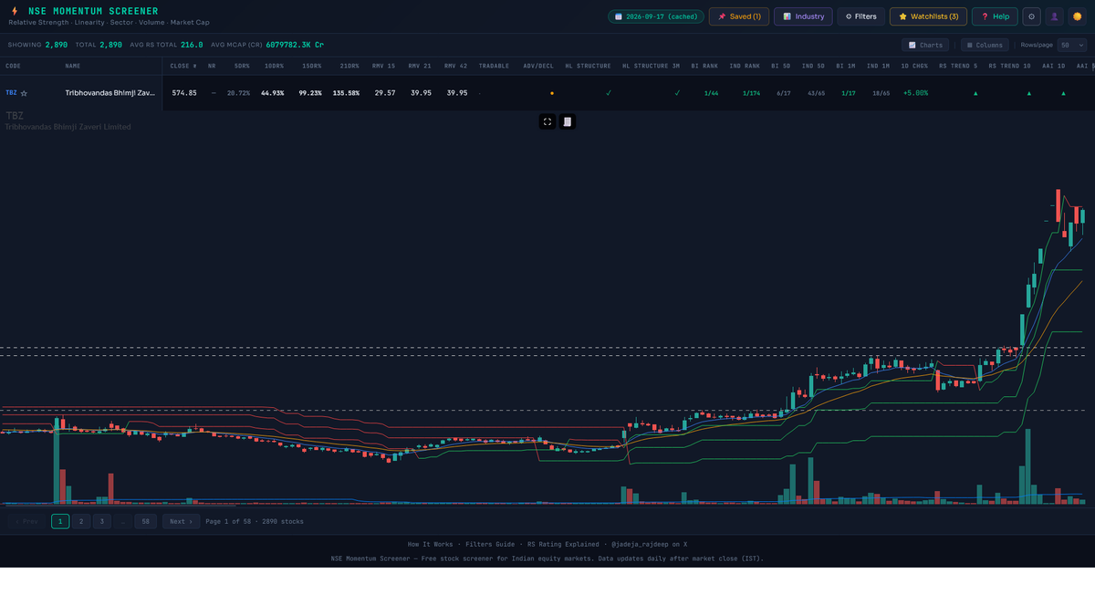
Task: Star TBZ to add to watchlist
Action: point(24,93)
